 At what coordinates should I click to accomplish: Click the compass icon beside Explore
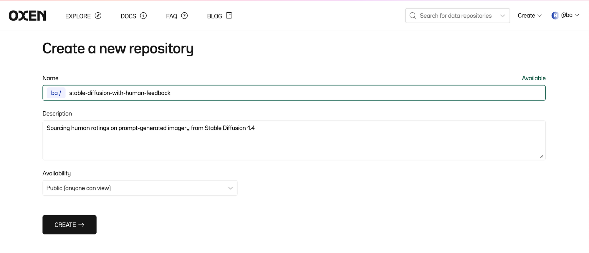point(98,16)
